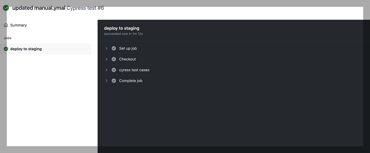The image size is (370, 153).
Task: Expand the Checkout step logs
Action: point(107,59)
